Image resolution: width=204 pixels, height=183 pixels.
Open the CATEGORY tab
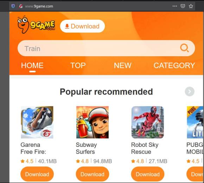[x=174, y=65]
